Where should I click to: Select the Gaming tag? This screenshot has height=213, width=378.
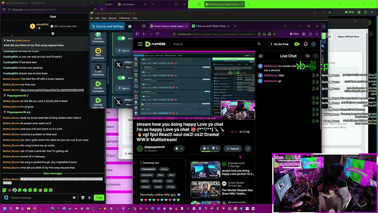(164, 169)
